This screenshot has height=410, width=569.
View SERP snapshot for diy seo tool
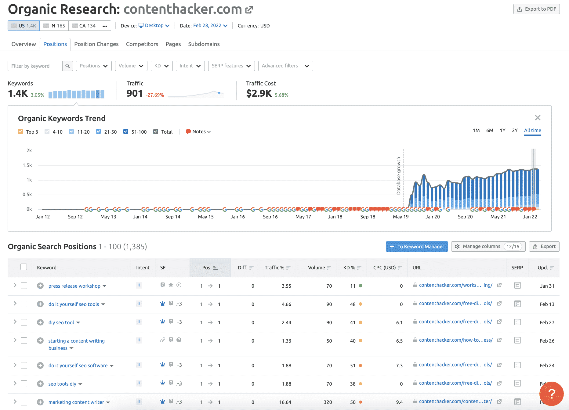tap(517, 322)
